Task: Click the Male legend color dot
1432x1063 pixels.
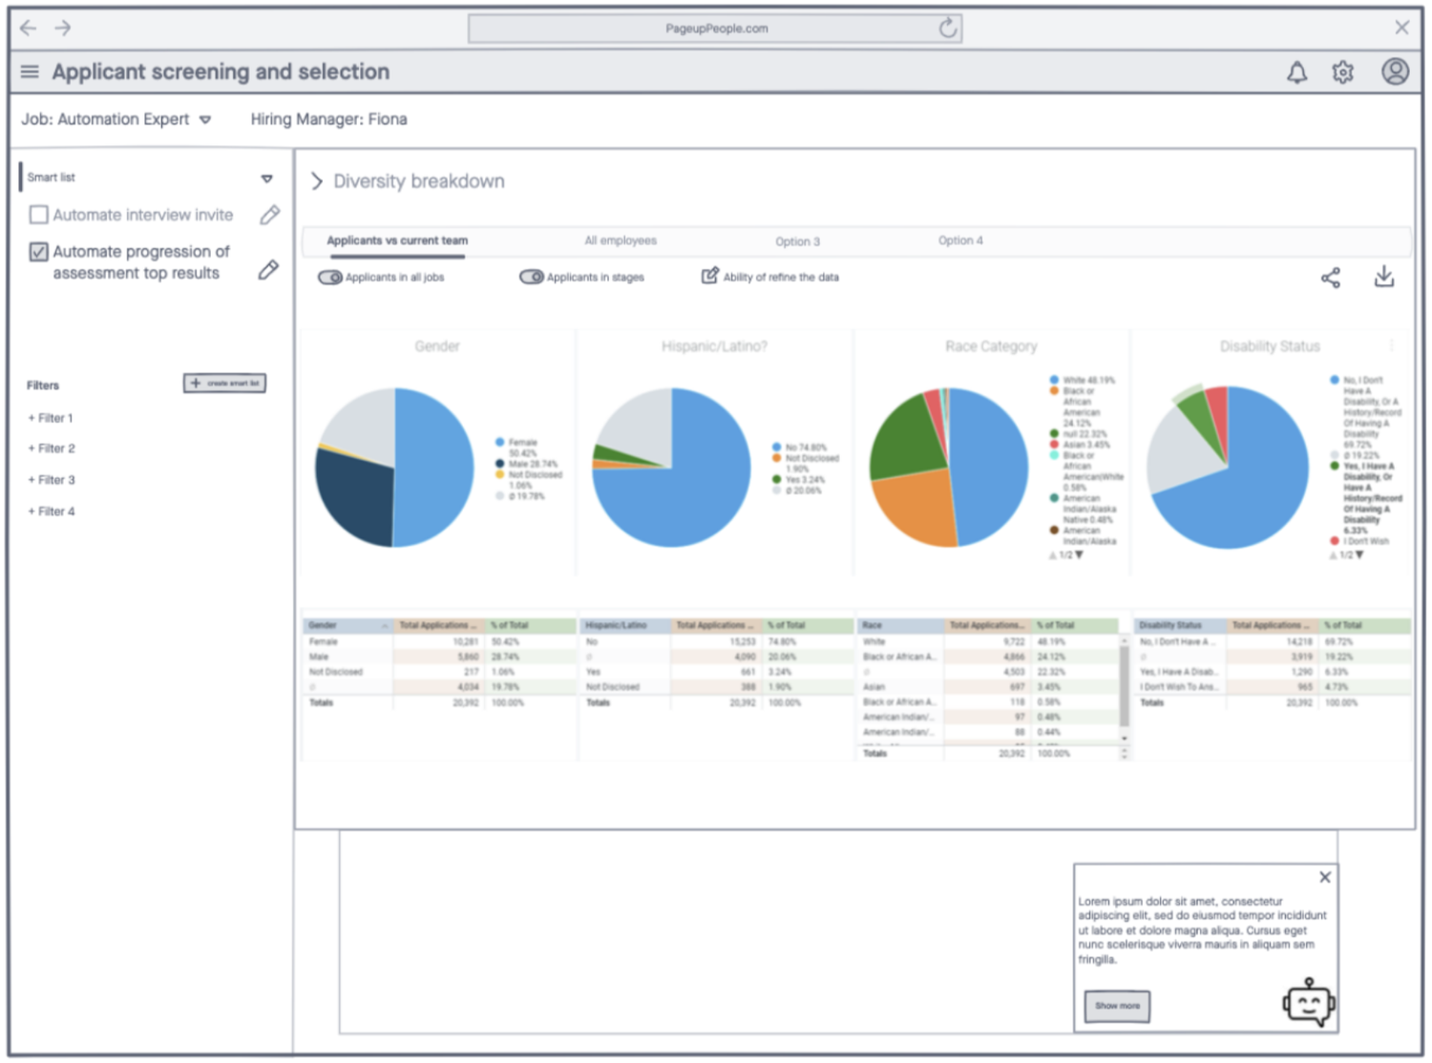Action: pyautogui.click(x=499, y=464)
